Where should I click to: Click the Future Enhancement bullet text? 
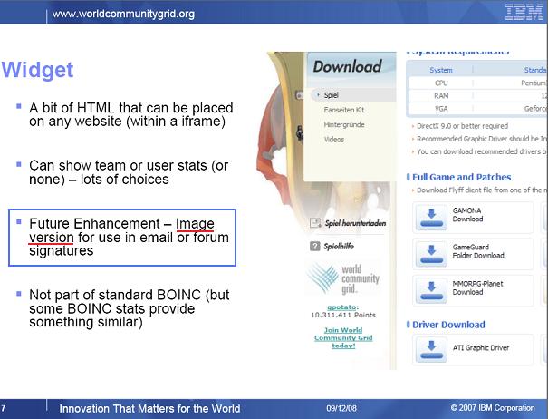tap(129, 237)
